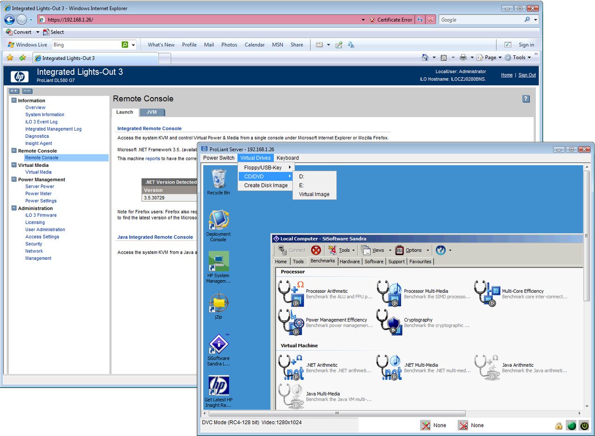The width and height of the screenshot is (595, 436).
Task: Open the Server Power page
Action: pyautogui.click(x=40, y=186)
